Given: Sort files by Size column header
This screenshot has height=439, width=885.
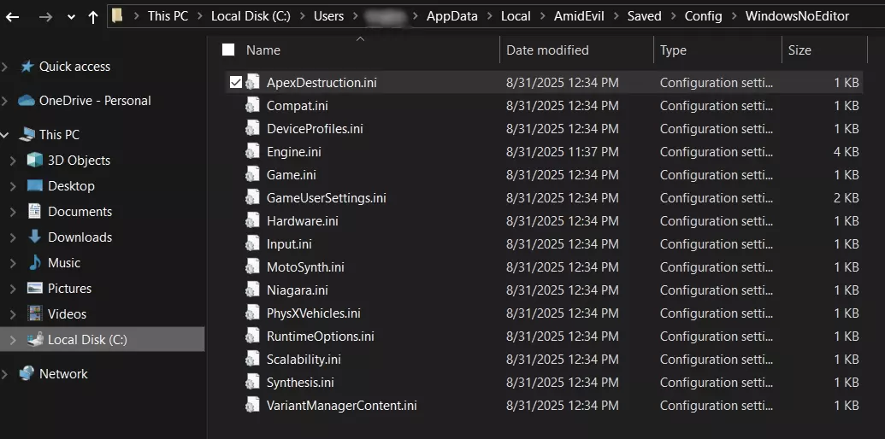Looking at the screenshot, I should click(x=799, y=50).
